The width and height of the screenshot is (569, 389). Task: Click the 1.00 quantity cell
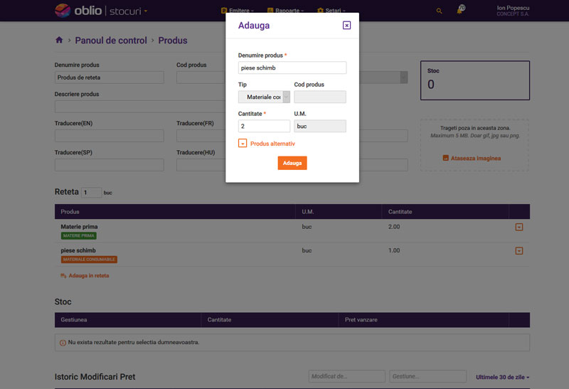click(x=394, y=250)
